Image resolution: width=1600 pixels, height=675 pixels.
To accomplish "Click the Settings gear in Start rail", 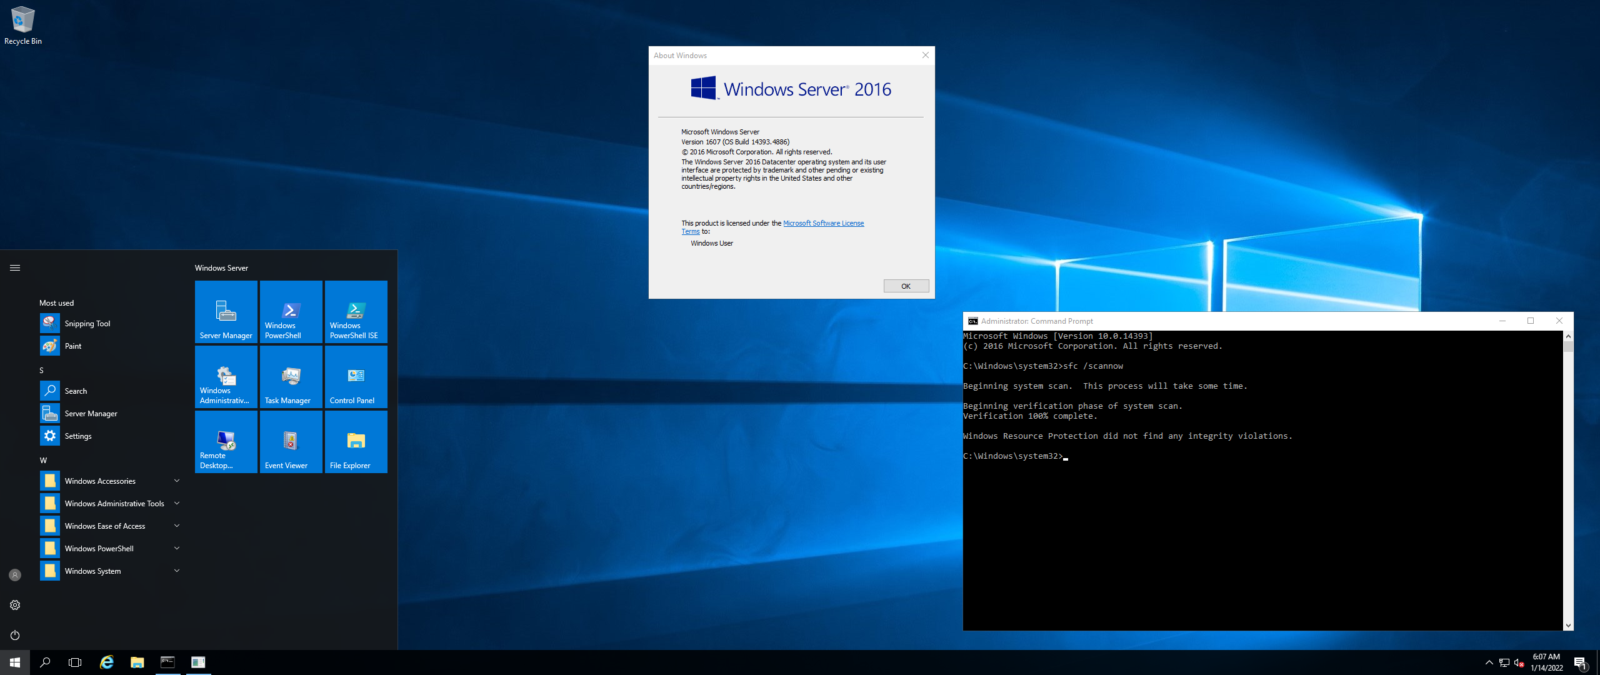I will point(15,605).
